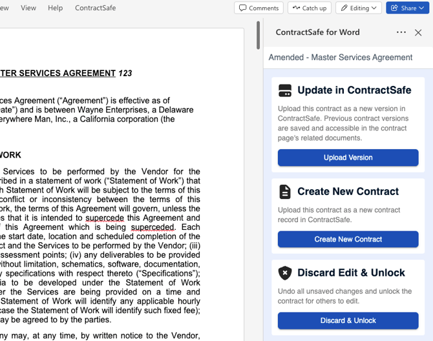Open the Comments pane
The image size is (433, 341).
[259, 8]
